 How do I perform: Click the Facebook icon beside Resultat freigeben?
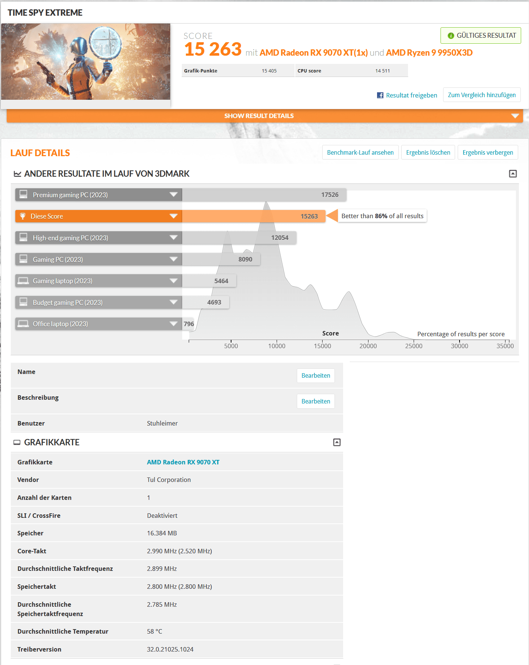pos(380,95)
